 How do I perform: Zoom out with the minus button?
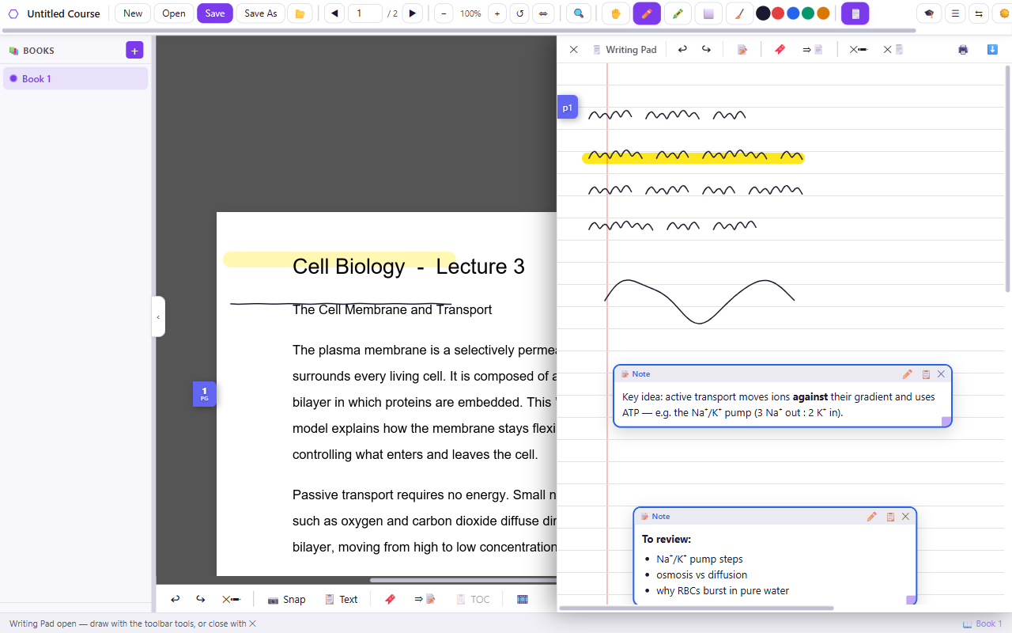(444, 13)
